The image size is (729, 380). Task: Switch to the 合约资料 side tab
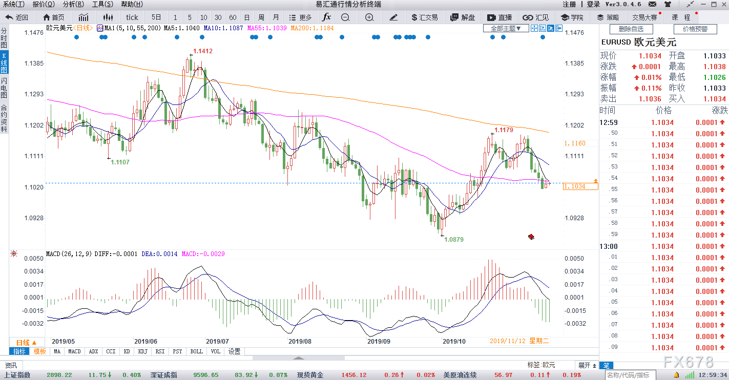click(x=4, y=118)
